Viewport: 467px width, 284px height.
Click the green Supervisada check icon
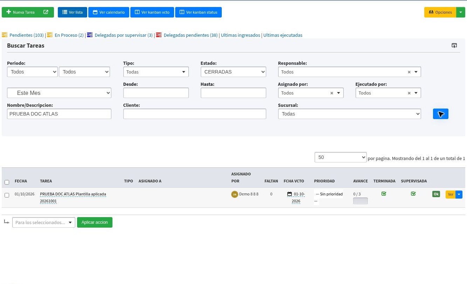413,194
